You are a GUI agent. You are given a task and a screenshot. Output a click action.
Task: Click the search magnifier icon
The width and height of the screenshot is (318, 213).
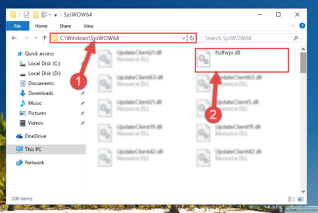click(x=296, y=38)
